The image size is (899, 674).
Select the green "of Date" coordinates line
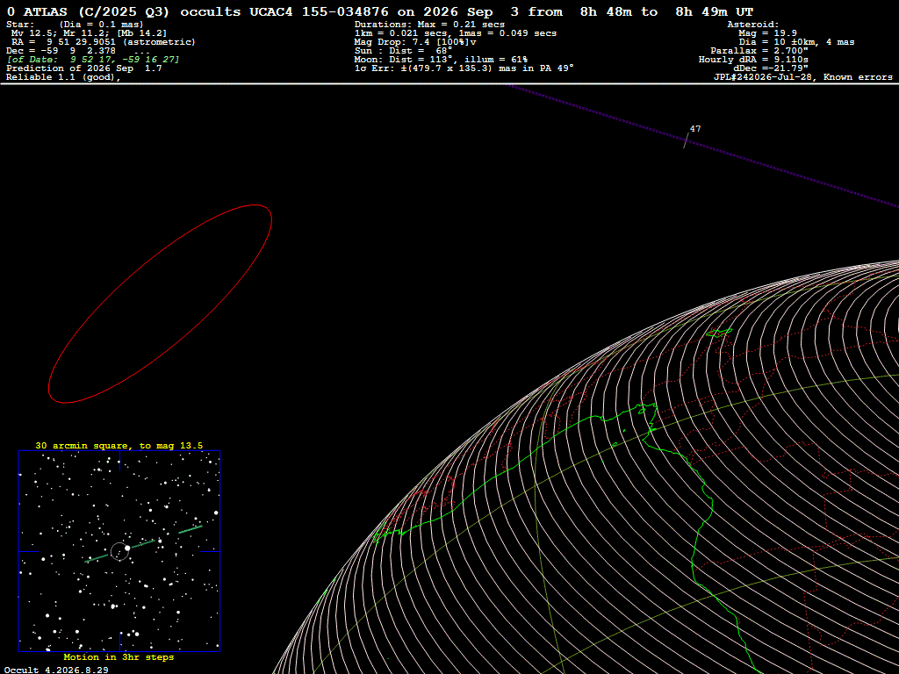[x=93, y=60]
